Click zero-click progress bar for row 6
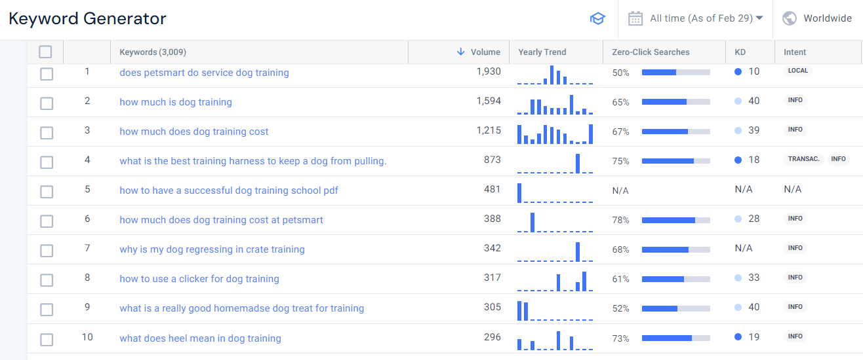Viewport: 863px width, 360px height. 675,221
